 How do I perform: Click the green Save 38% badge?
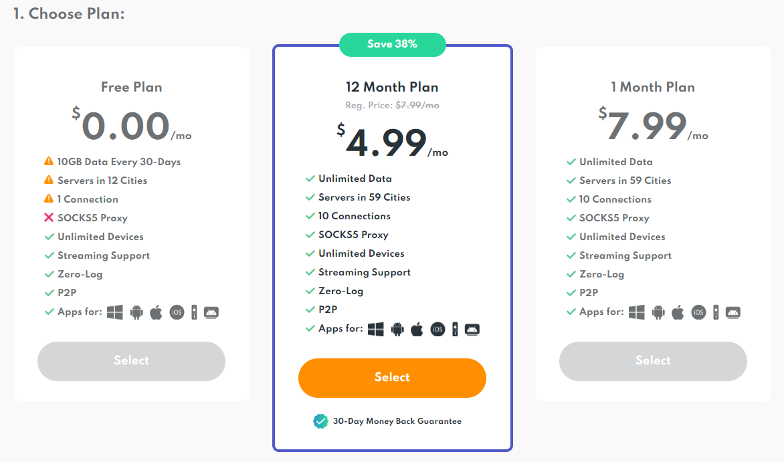click(x=392, y=44)
